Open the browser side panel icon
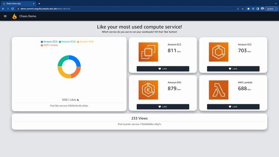Viewport: 279px width, 157px height. pos(258,9)
